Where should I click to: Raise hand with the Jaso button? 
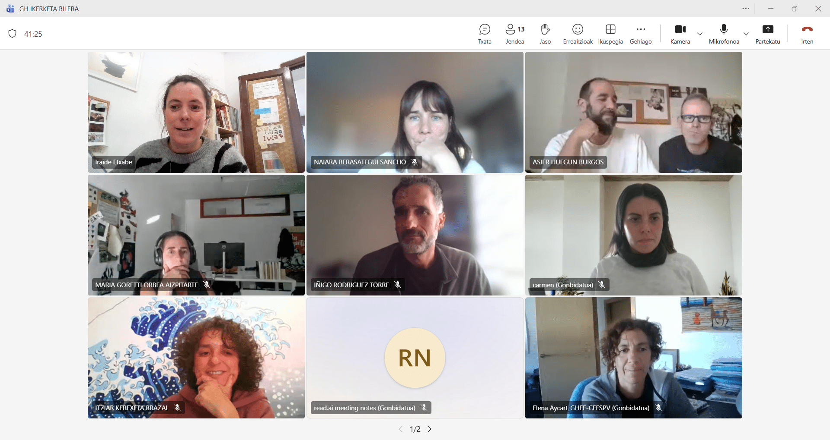point(545,34)
